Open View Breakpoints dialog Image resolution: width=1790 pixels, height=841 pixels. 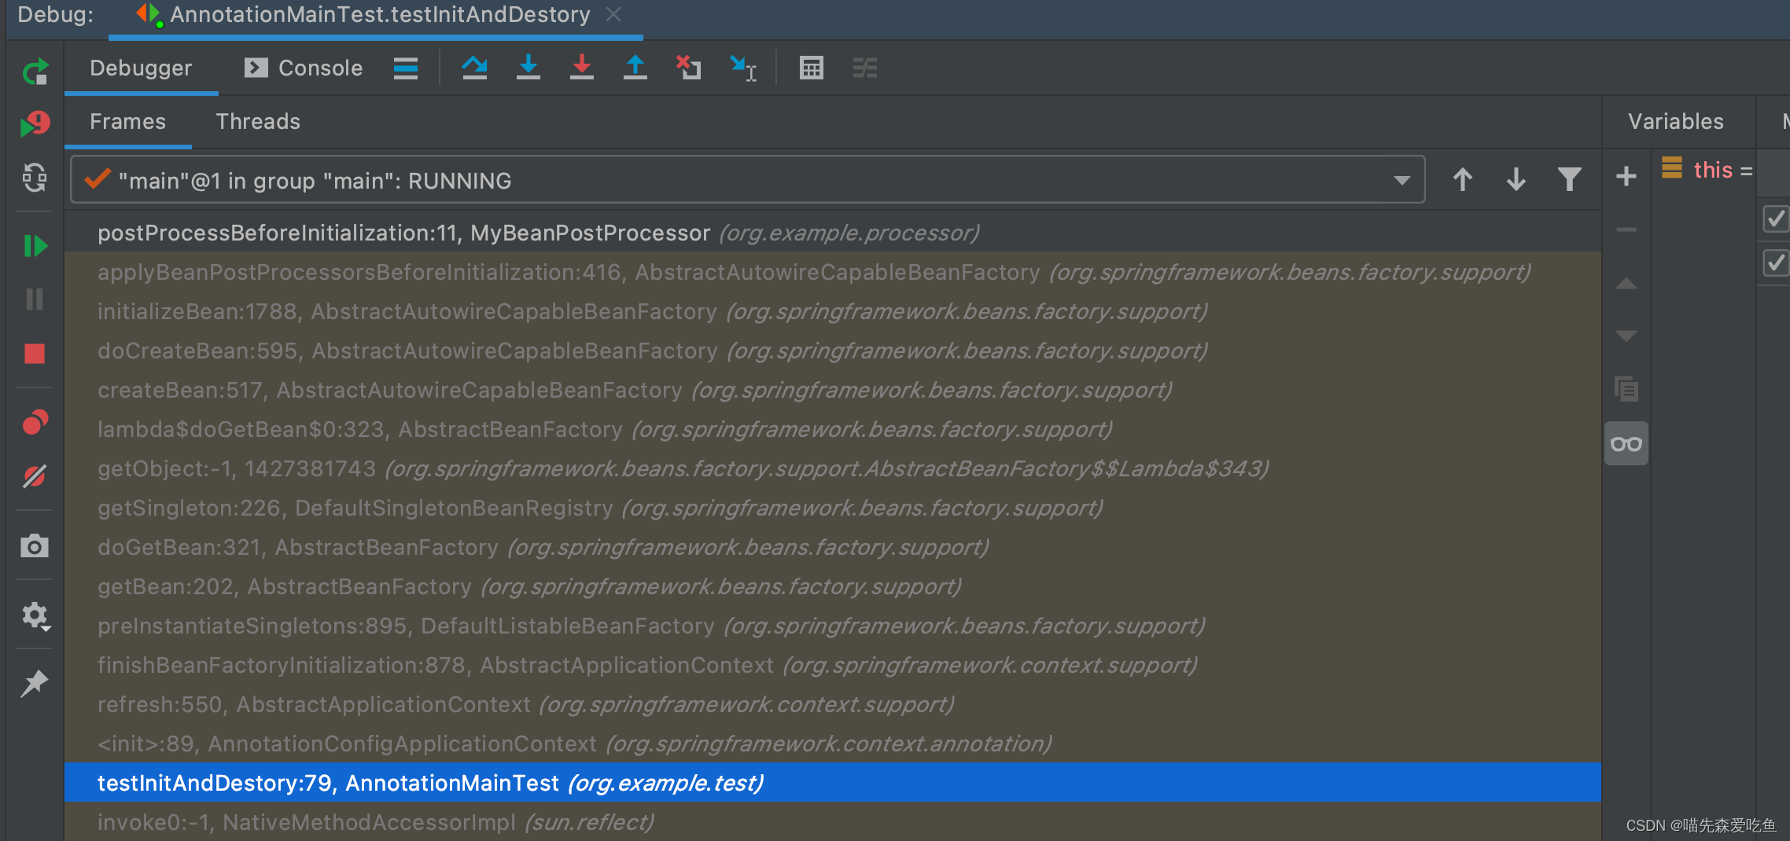[x=35, y=422]
